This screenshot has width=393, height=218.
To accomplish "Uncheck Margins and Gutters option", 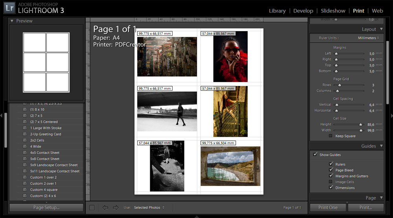I will click(x=331, y=176).
